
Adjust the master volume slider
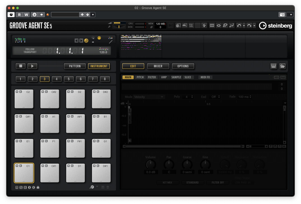point(119,23)
